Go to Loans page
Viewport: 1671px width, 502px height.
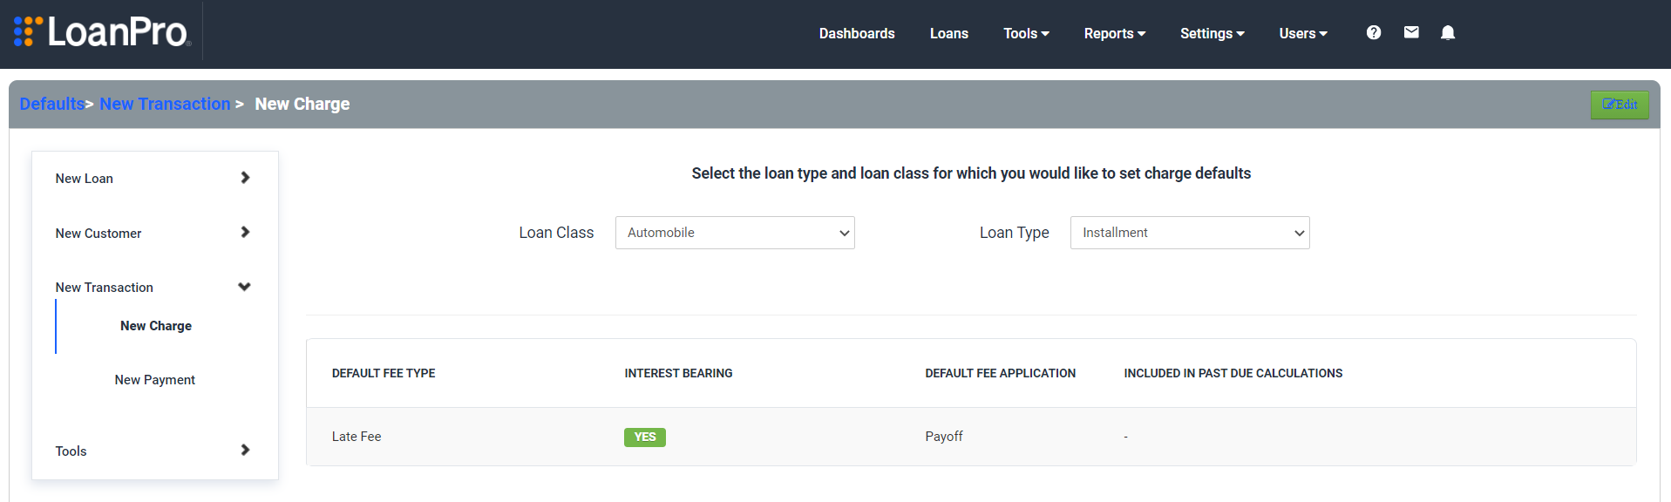pos(949,33)
